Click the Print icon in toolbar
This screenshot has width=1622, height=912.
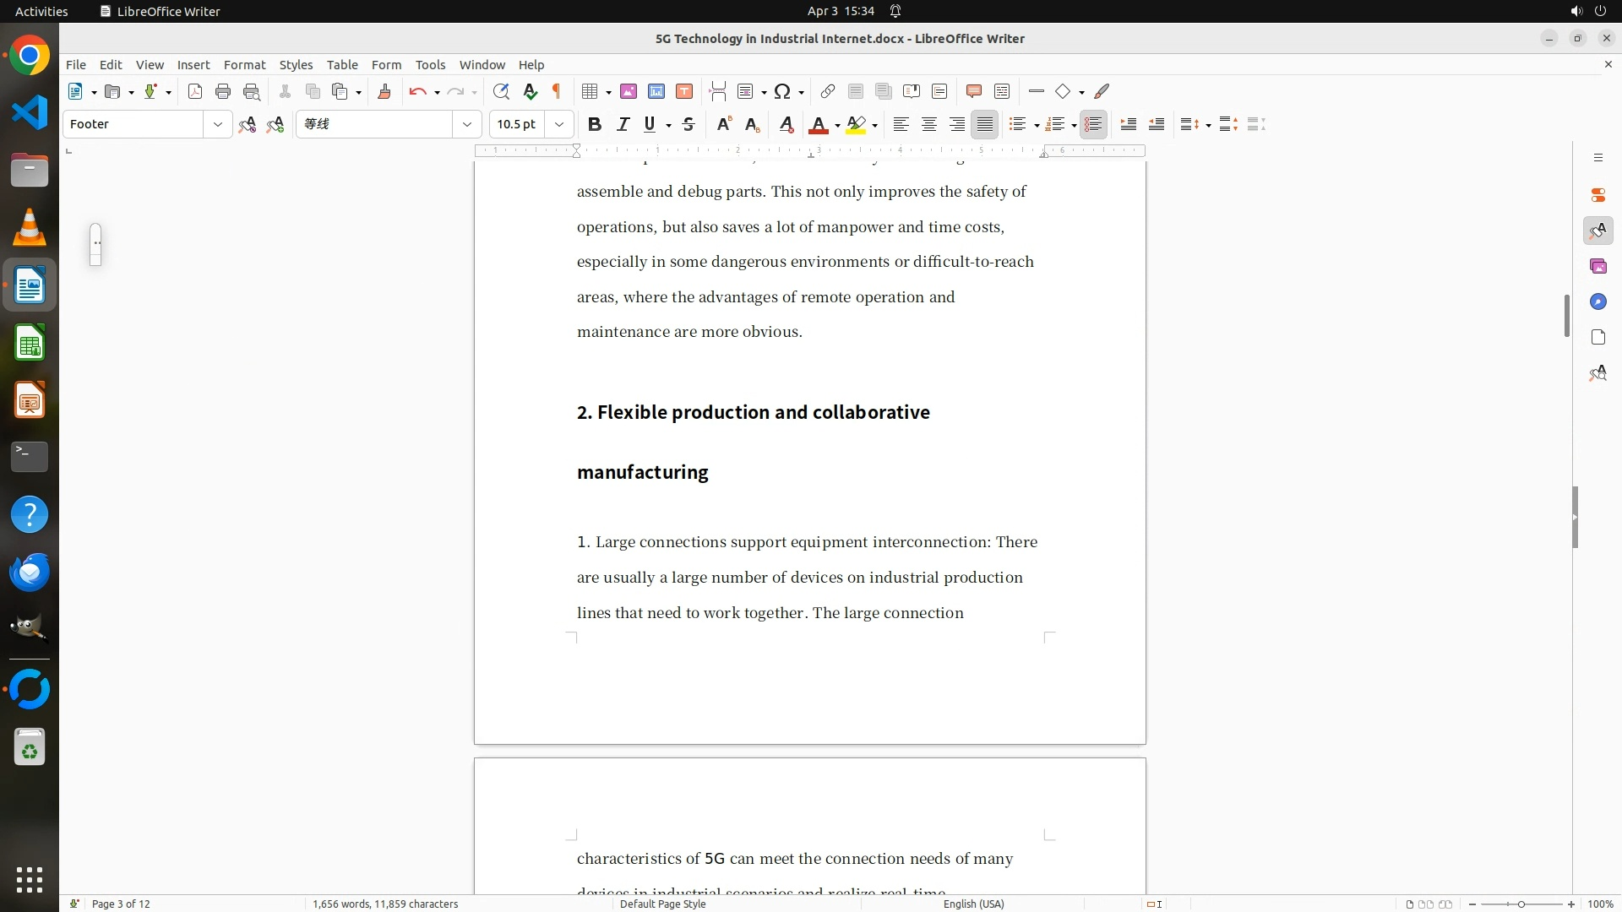click(x=223, y=91)
